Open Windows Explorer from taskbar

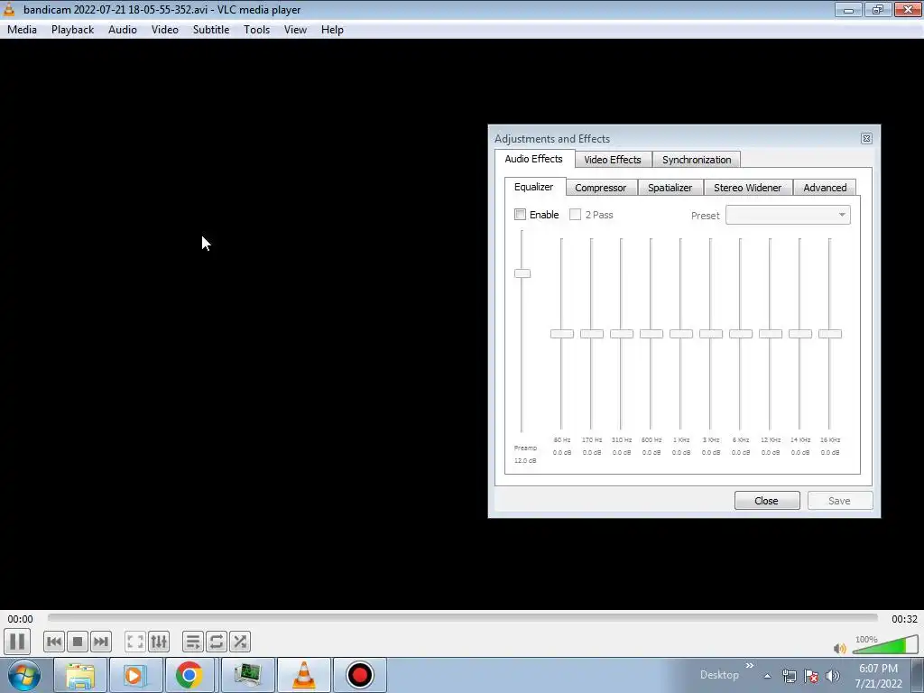coord(80,675)
